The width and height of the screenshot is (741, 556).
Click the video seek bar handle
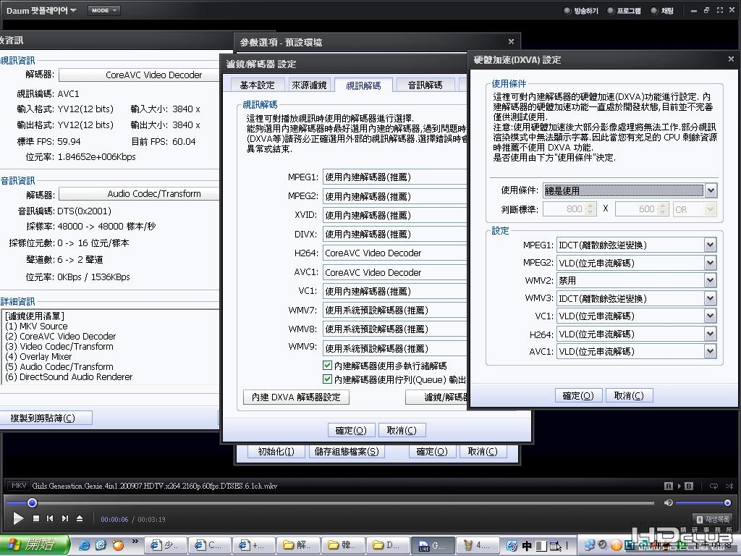point(32,502)
